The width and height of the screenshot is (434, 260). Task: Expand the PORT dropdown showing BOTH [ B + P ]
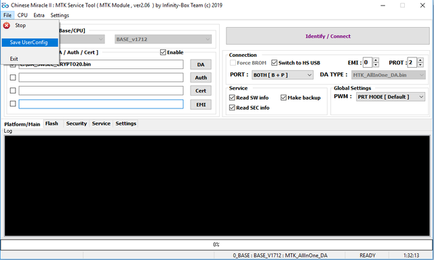point(283,75)
